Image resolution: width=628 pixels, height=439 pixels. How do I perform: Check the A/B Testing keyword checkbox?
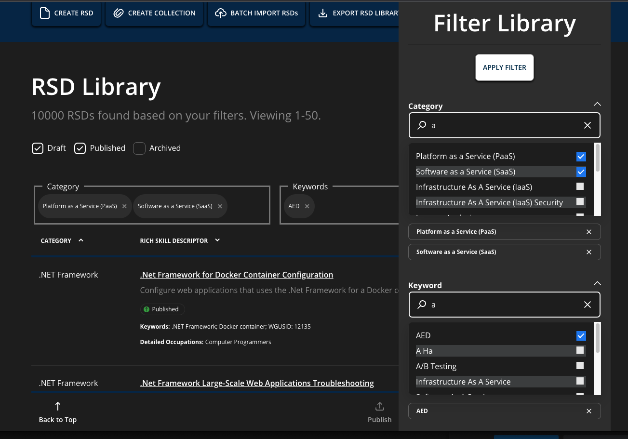(x=580, y=366)
